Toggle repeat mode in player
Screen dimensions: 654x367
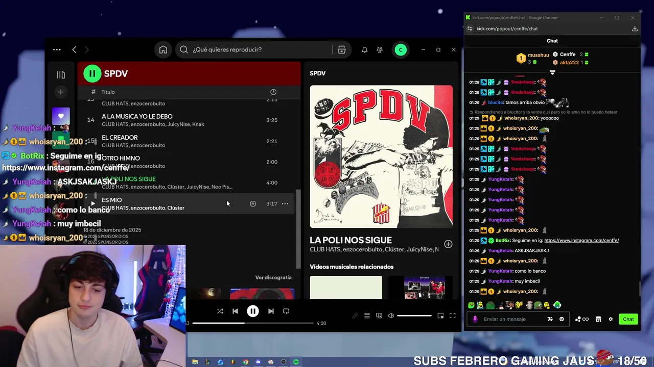pos(286,311)
